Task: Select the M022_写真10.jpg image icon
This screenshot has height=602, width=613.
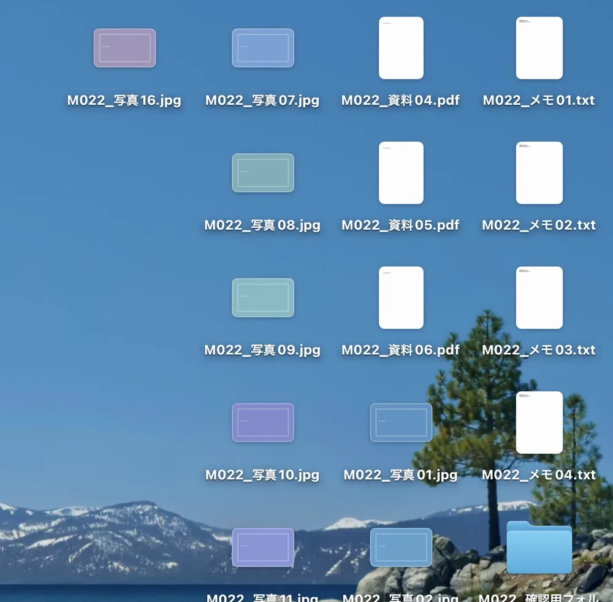Action: tap(263, 422)
